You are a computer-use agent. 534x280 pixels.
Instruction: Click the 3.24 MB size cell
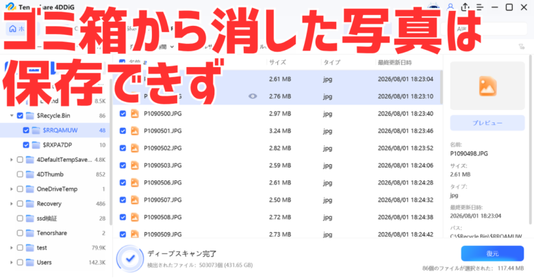coord(280,131)
